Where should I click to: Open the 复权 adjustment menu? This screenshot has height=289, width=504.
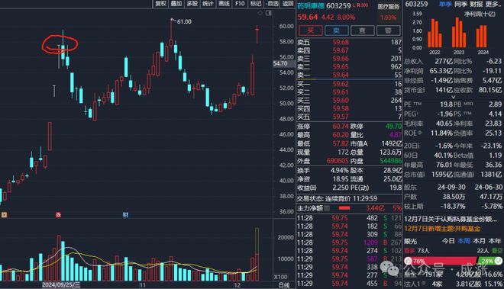pyautogui.click(x=160, y=4)
